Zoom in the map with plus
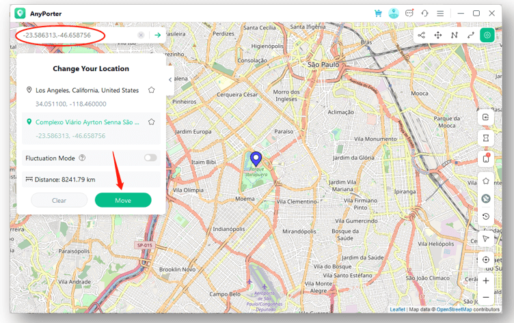This screenshot has width=514, height=323. coord(486,281)
